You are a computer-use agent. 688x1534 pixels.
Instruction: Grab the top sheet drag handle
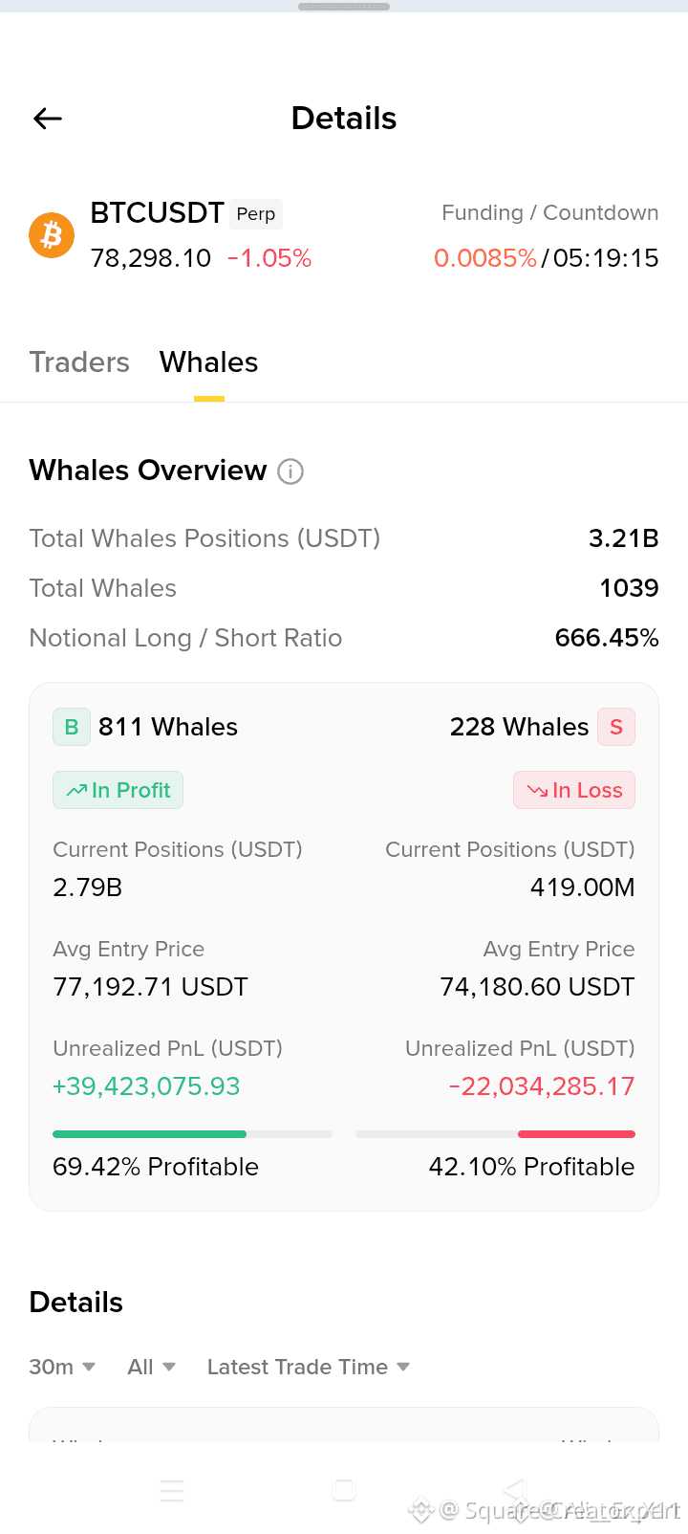[x=344, y=7]
